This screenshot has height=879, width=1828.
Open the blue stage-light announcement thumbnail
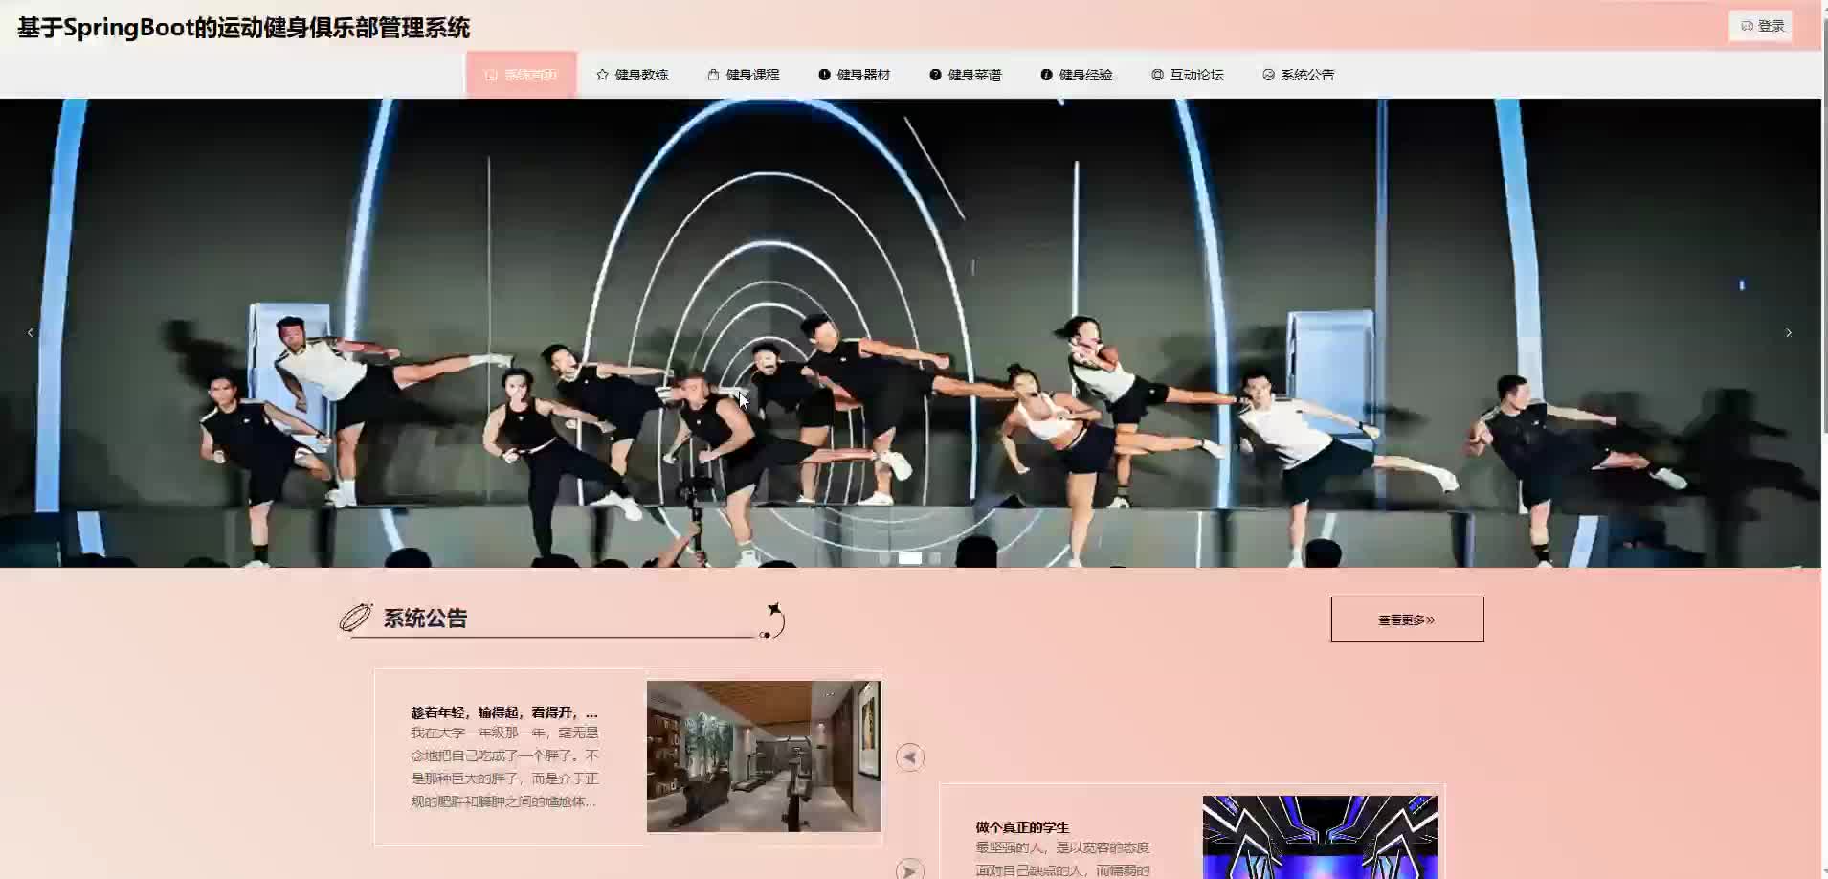point(1320,837)
